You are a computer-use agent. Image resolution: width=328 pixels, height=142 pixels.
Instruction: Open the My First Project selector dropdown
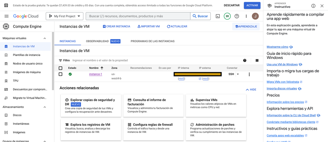[x=65, y=16]
